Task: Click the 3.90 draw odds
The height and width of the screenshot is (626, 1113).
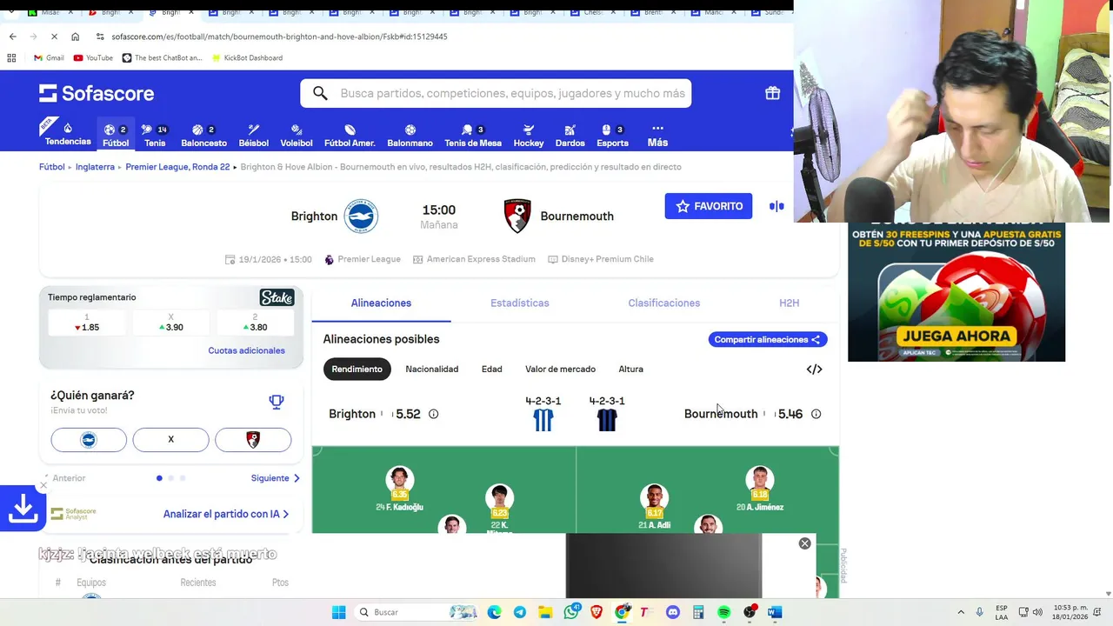Action: (x=170, y=323)
